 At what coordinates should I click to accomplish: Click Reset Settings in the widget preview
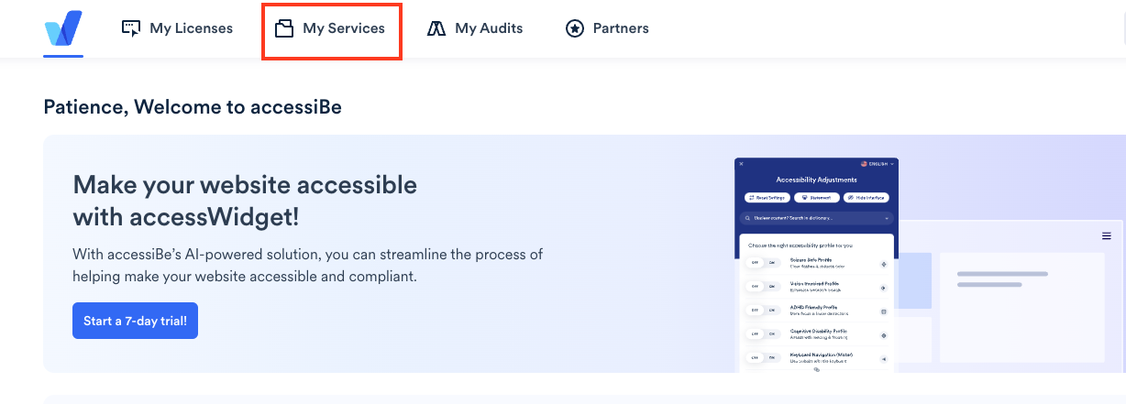click(767, 197)
